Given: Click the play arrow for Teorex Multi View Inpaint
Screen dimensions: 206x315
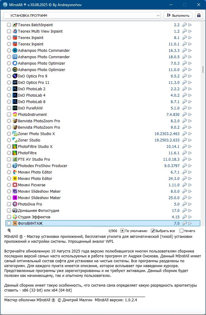Looking at the screenshot, I should coord(190,31).
